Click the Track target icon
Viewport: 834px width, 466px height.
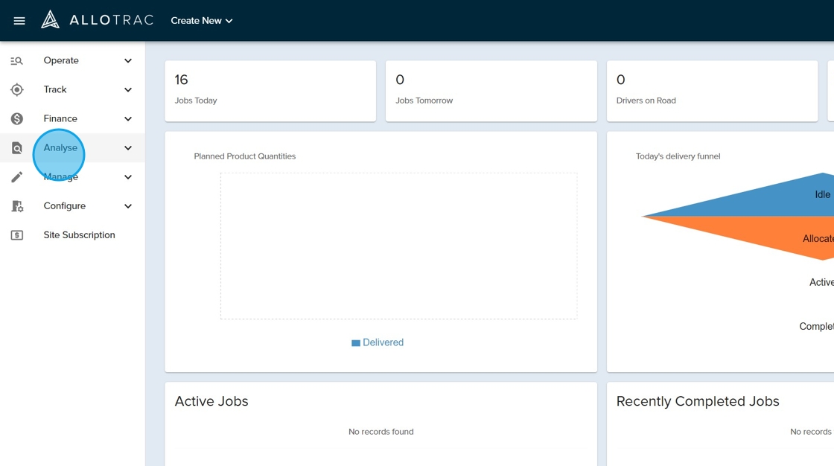pyautogui.click(x=17, y=90)
